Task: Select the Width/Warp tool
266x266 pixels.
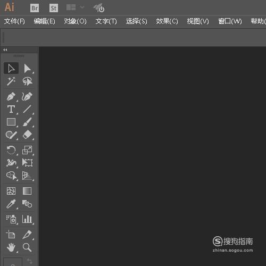Action: point(11,163)
